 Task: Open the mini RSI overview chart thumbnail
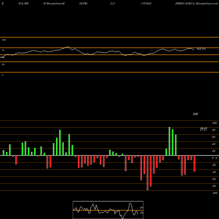click(108, 210)
